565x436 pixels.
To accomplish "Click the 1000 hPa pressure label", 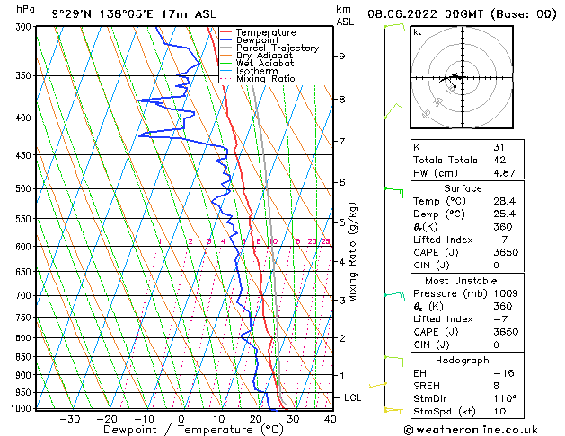I will pyautogui.click(x=22, y=409).
